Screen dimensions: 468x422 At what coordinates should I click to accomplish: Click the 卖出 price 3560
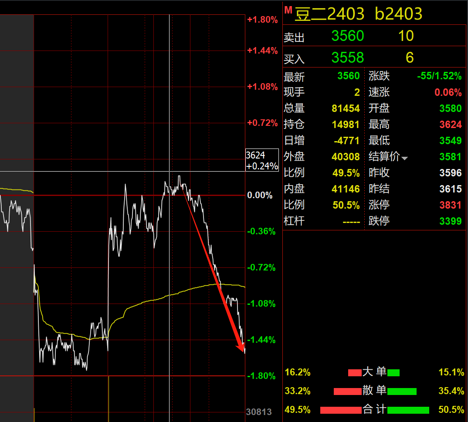click(x=347, y=36)
